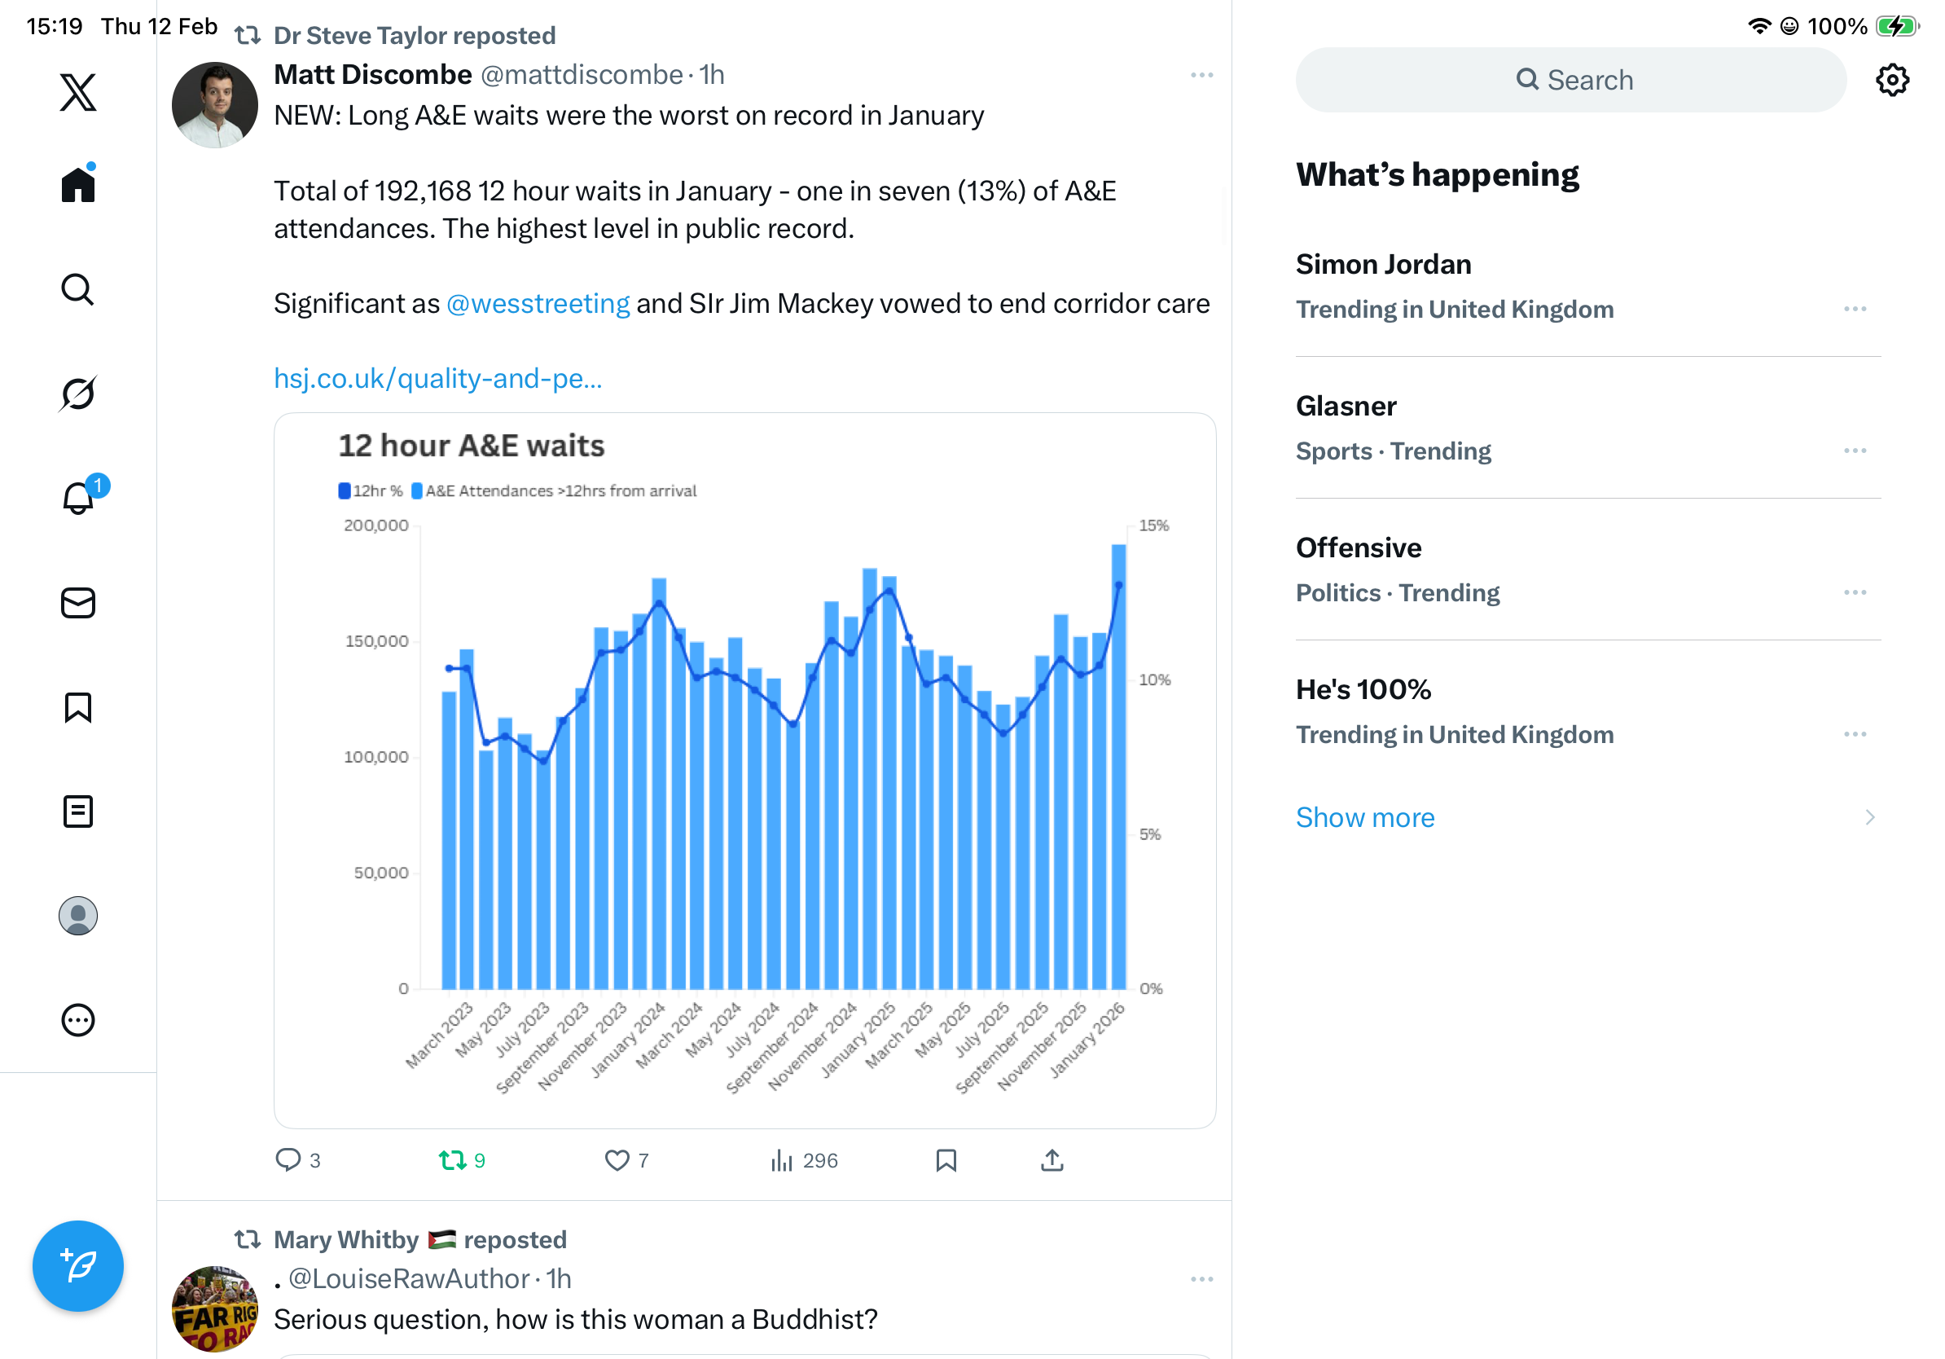Undo repost on Matt Discombe's post

(452, 1160)
